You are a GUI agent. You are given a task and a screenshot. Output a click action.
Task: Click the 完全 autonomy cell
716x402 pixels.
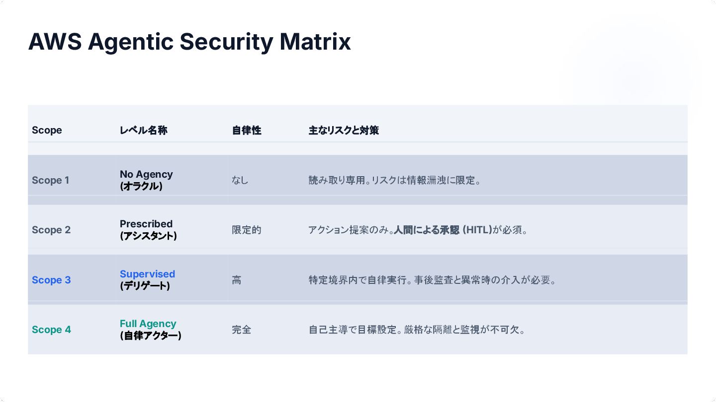coord(241,330)
